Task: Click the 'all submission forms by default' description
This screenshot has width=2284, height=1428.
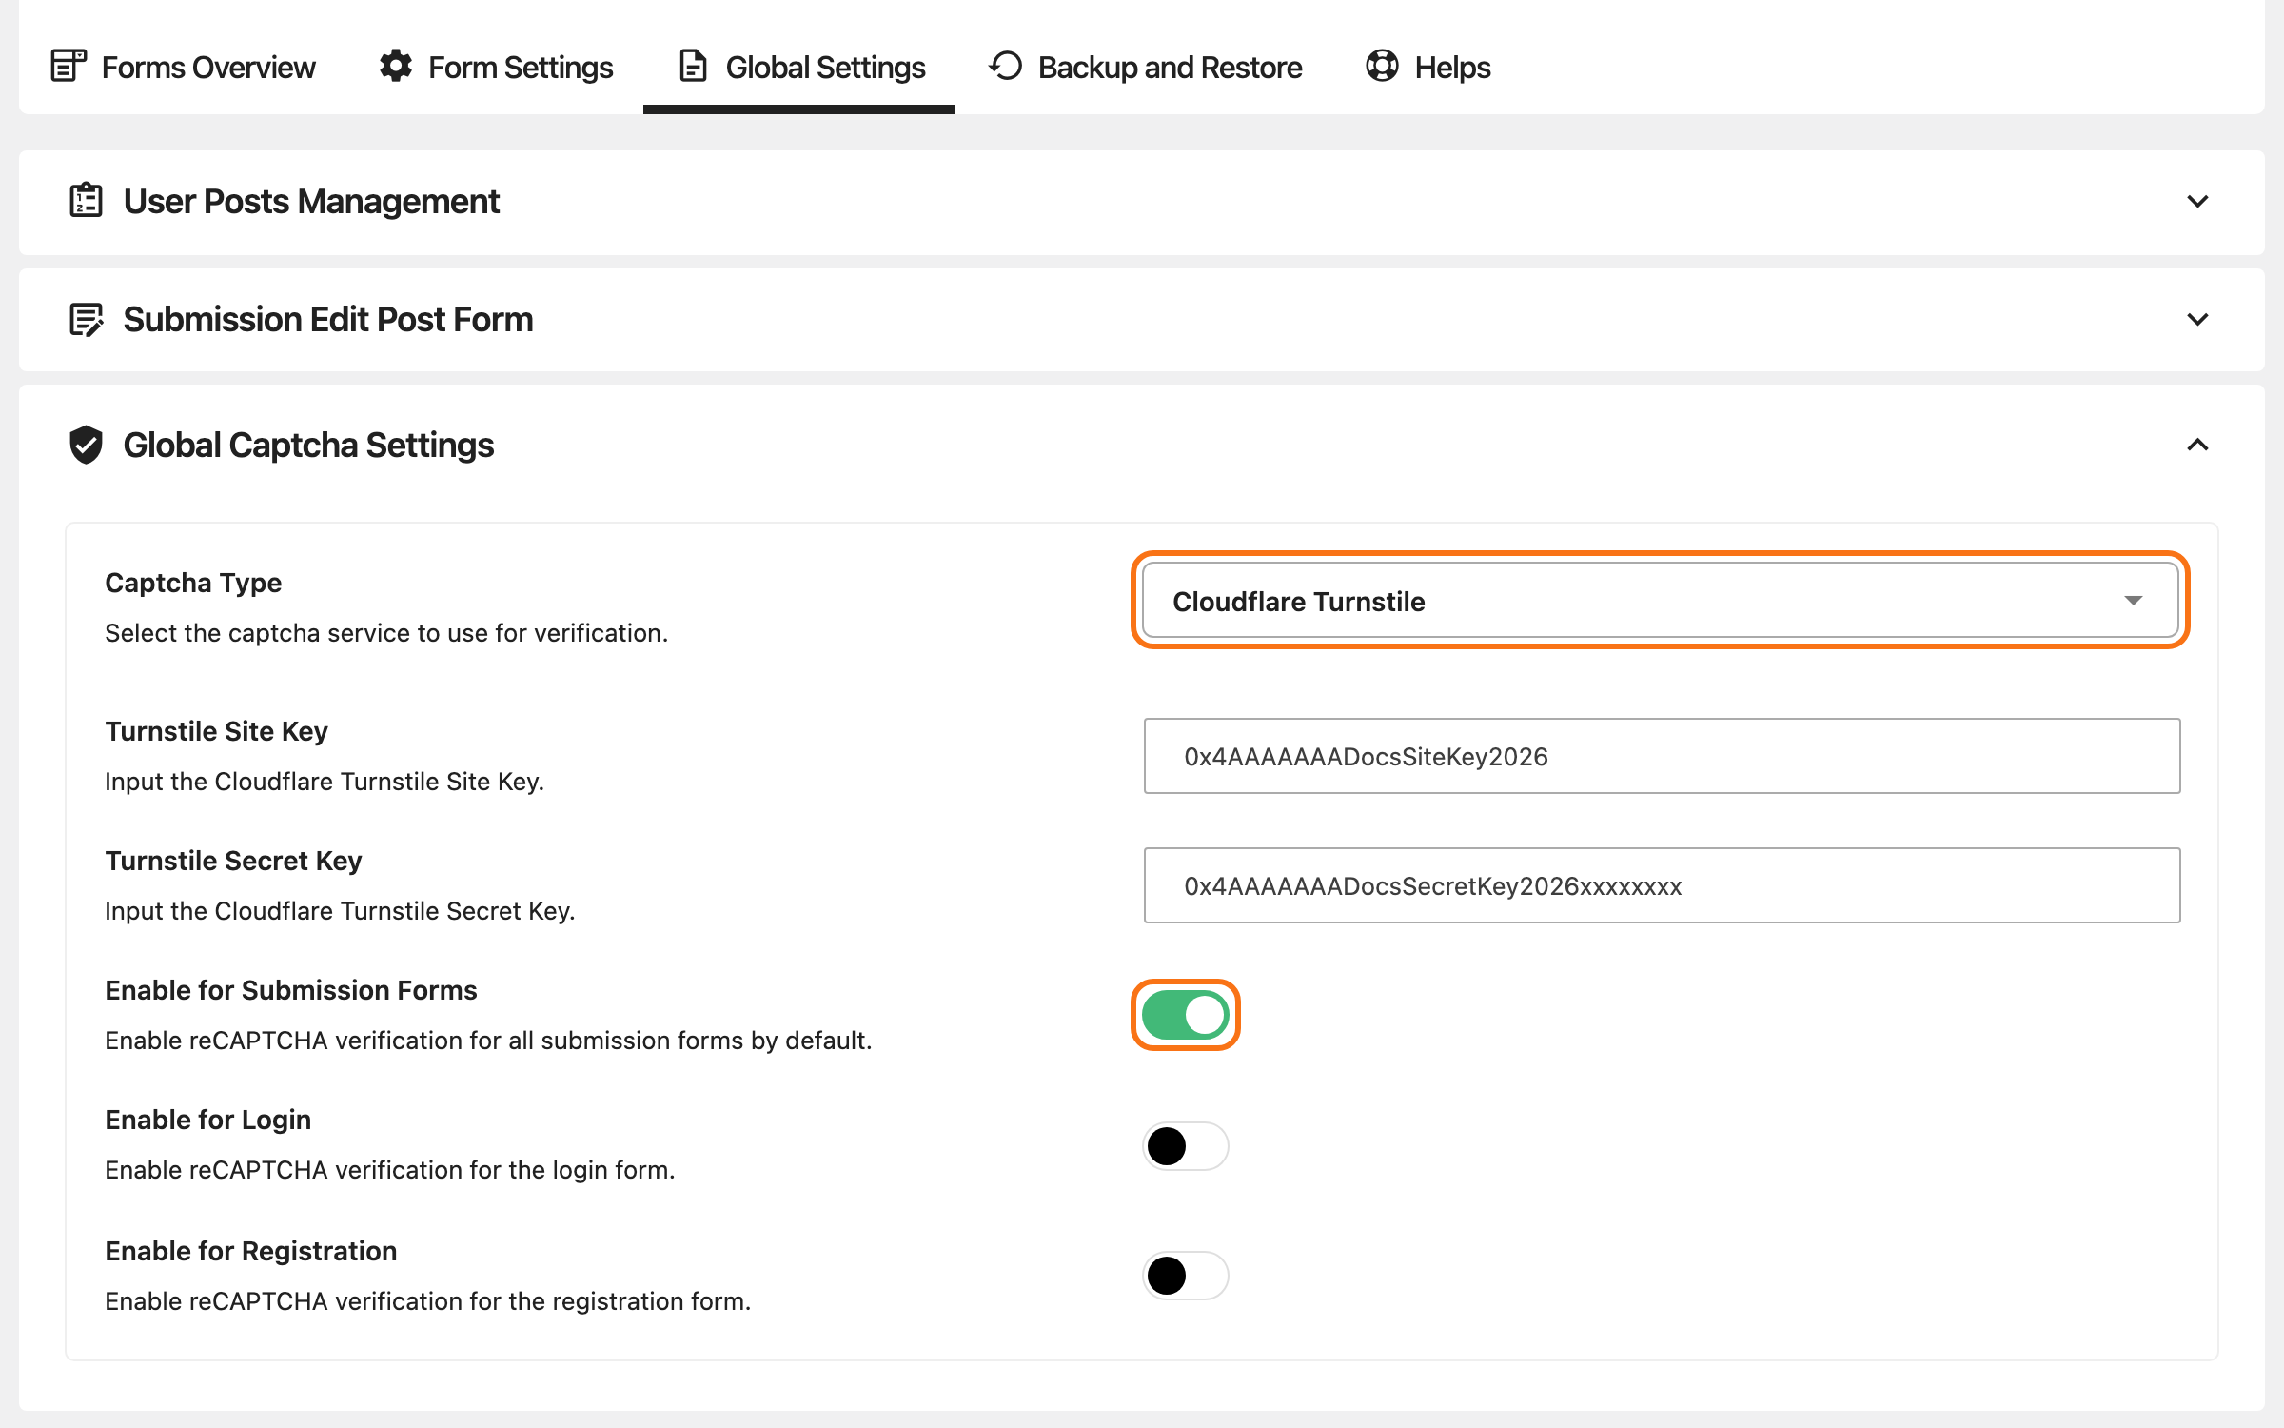Action: (x=488, y=1041)
